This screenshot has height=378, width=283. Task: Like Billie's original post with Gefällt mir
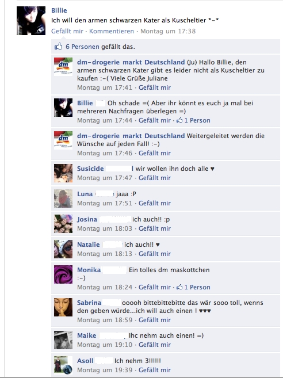(67, 31)
